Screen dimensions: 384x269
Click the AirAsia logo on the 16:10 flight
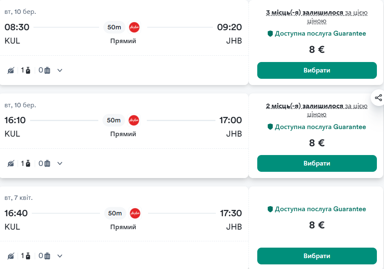[134, 120]
